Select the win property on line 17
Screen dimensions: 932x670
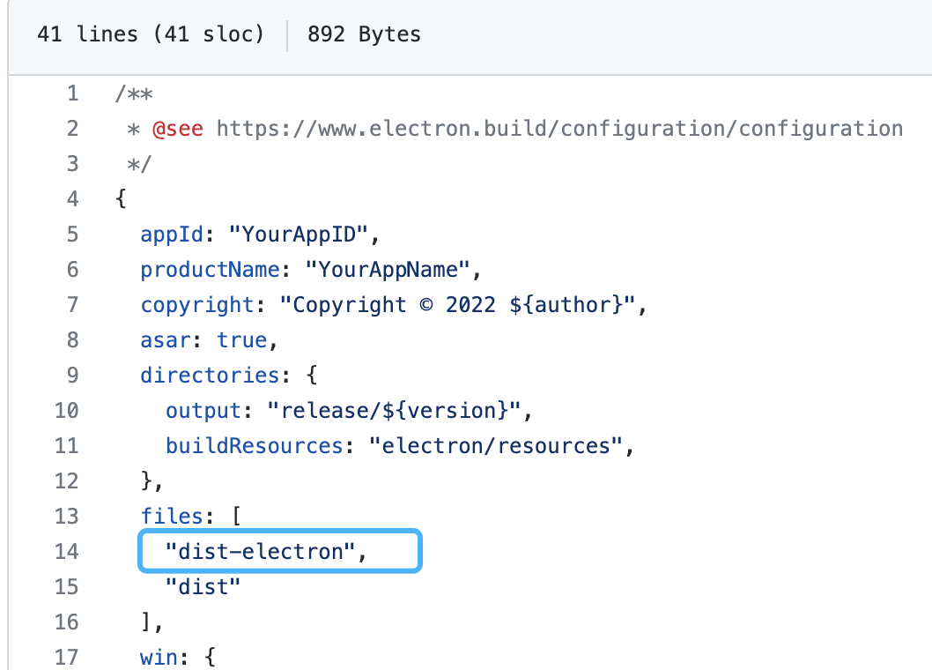click(159, 657)
